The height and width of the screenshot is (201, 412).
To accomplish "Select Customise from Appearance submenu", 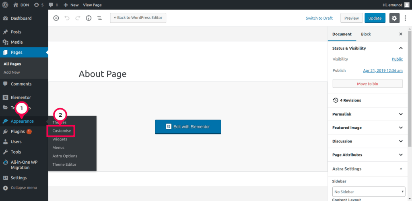I will point(62,131).
